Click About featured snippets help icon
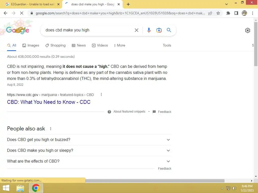Viewport: 258px width, 193px height. [109, 112]
